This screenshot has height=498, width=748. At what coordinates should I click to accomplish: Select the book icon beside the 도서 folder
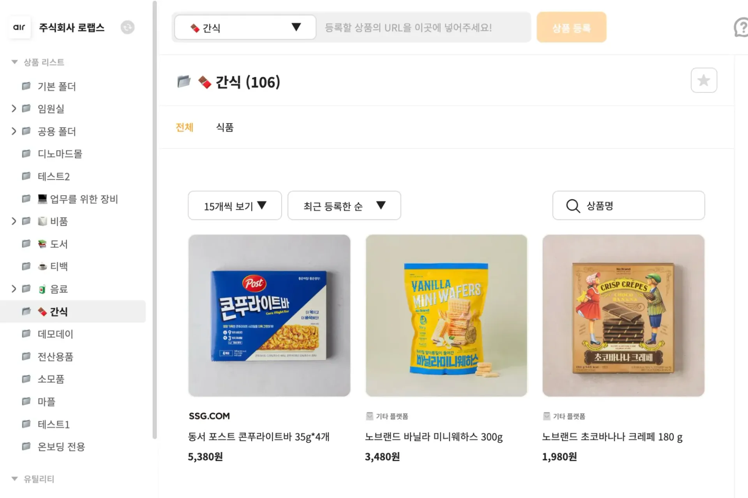pyautogui.click(x=43, y=244)
